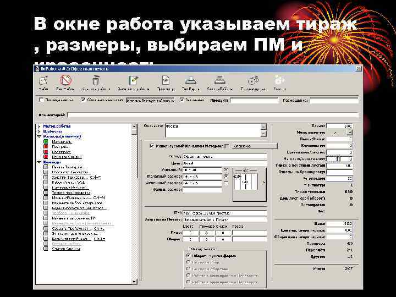The width and height of the screenshot is (396, 297).
Task: Close the Работа # 2 window
Action: coord(359,68)
